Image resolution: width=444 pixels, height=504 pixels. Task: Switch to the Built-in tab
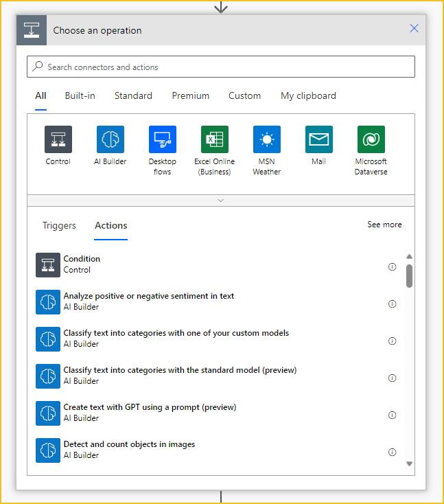80,95
